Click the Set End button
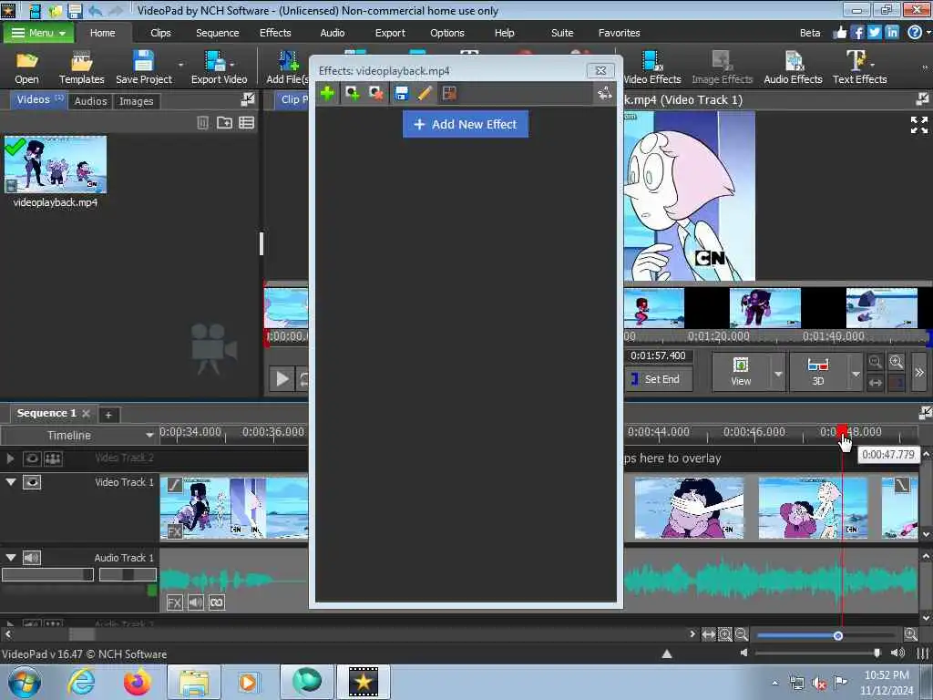This screenshot has width=933, height=700. pyautogui.click(x=658, y=379)
